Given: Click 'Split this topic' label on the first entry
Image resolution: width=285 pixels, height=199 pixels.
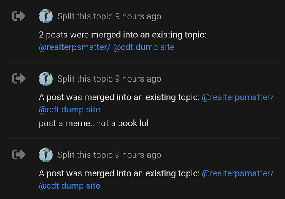Looking at the screenshot, I should (85, 16).
